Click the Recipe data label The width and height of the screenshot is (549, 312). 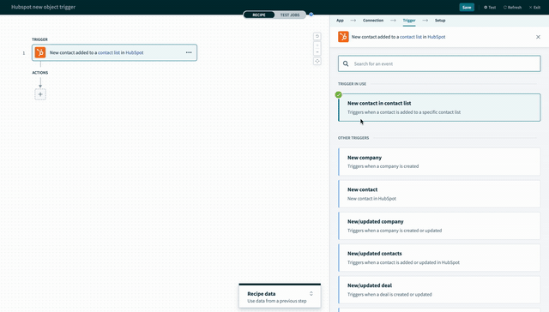click(x=261, y=294)
